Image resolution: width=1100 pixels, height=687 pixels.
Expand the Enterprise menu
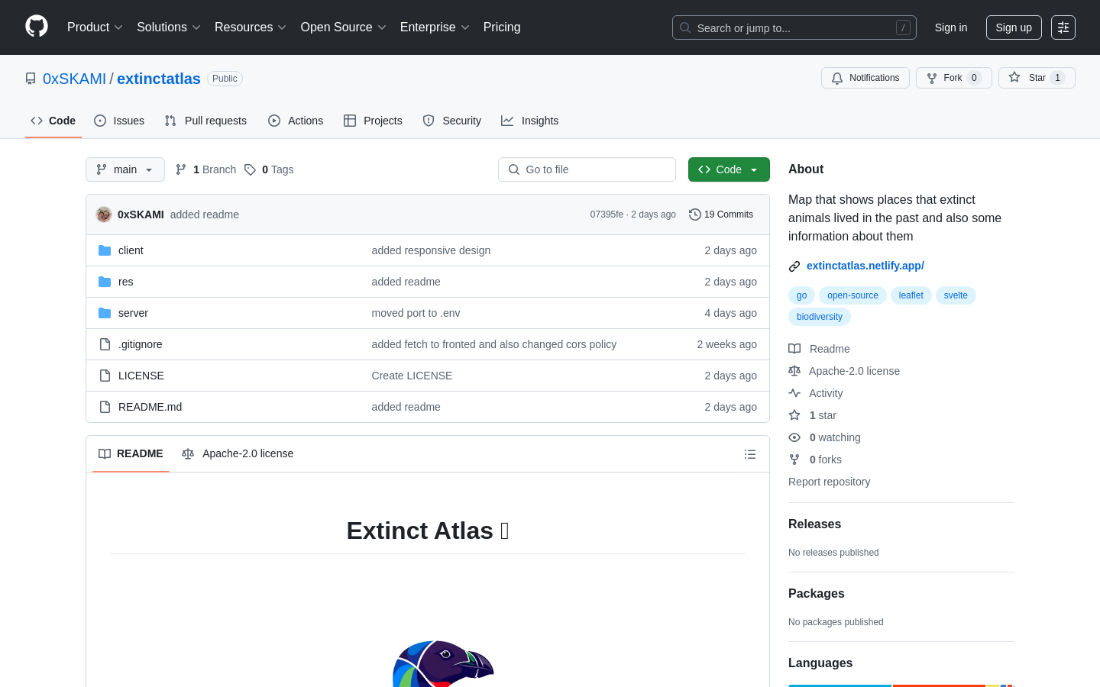[x=435, y=27]
